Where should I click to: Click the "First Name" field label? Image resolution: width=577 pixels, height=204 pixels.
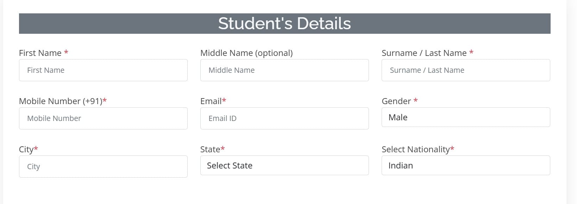[40, 53]
